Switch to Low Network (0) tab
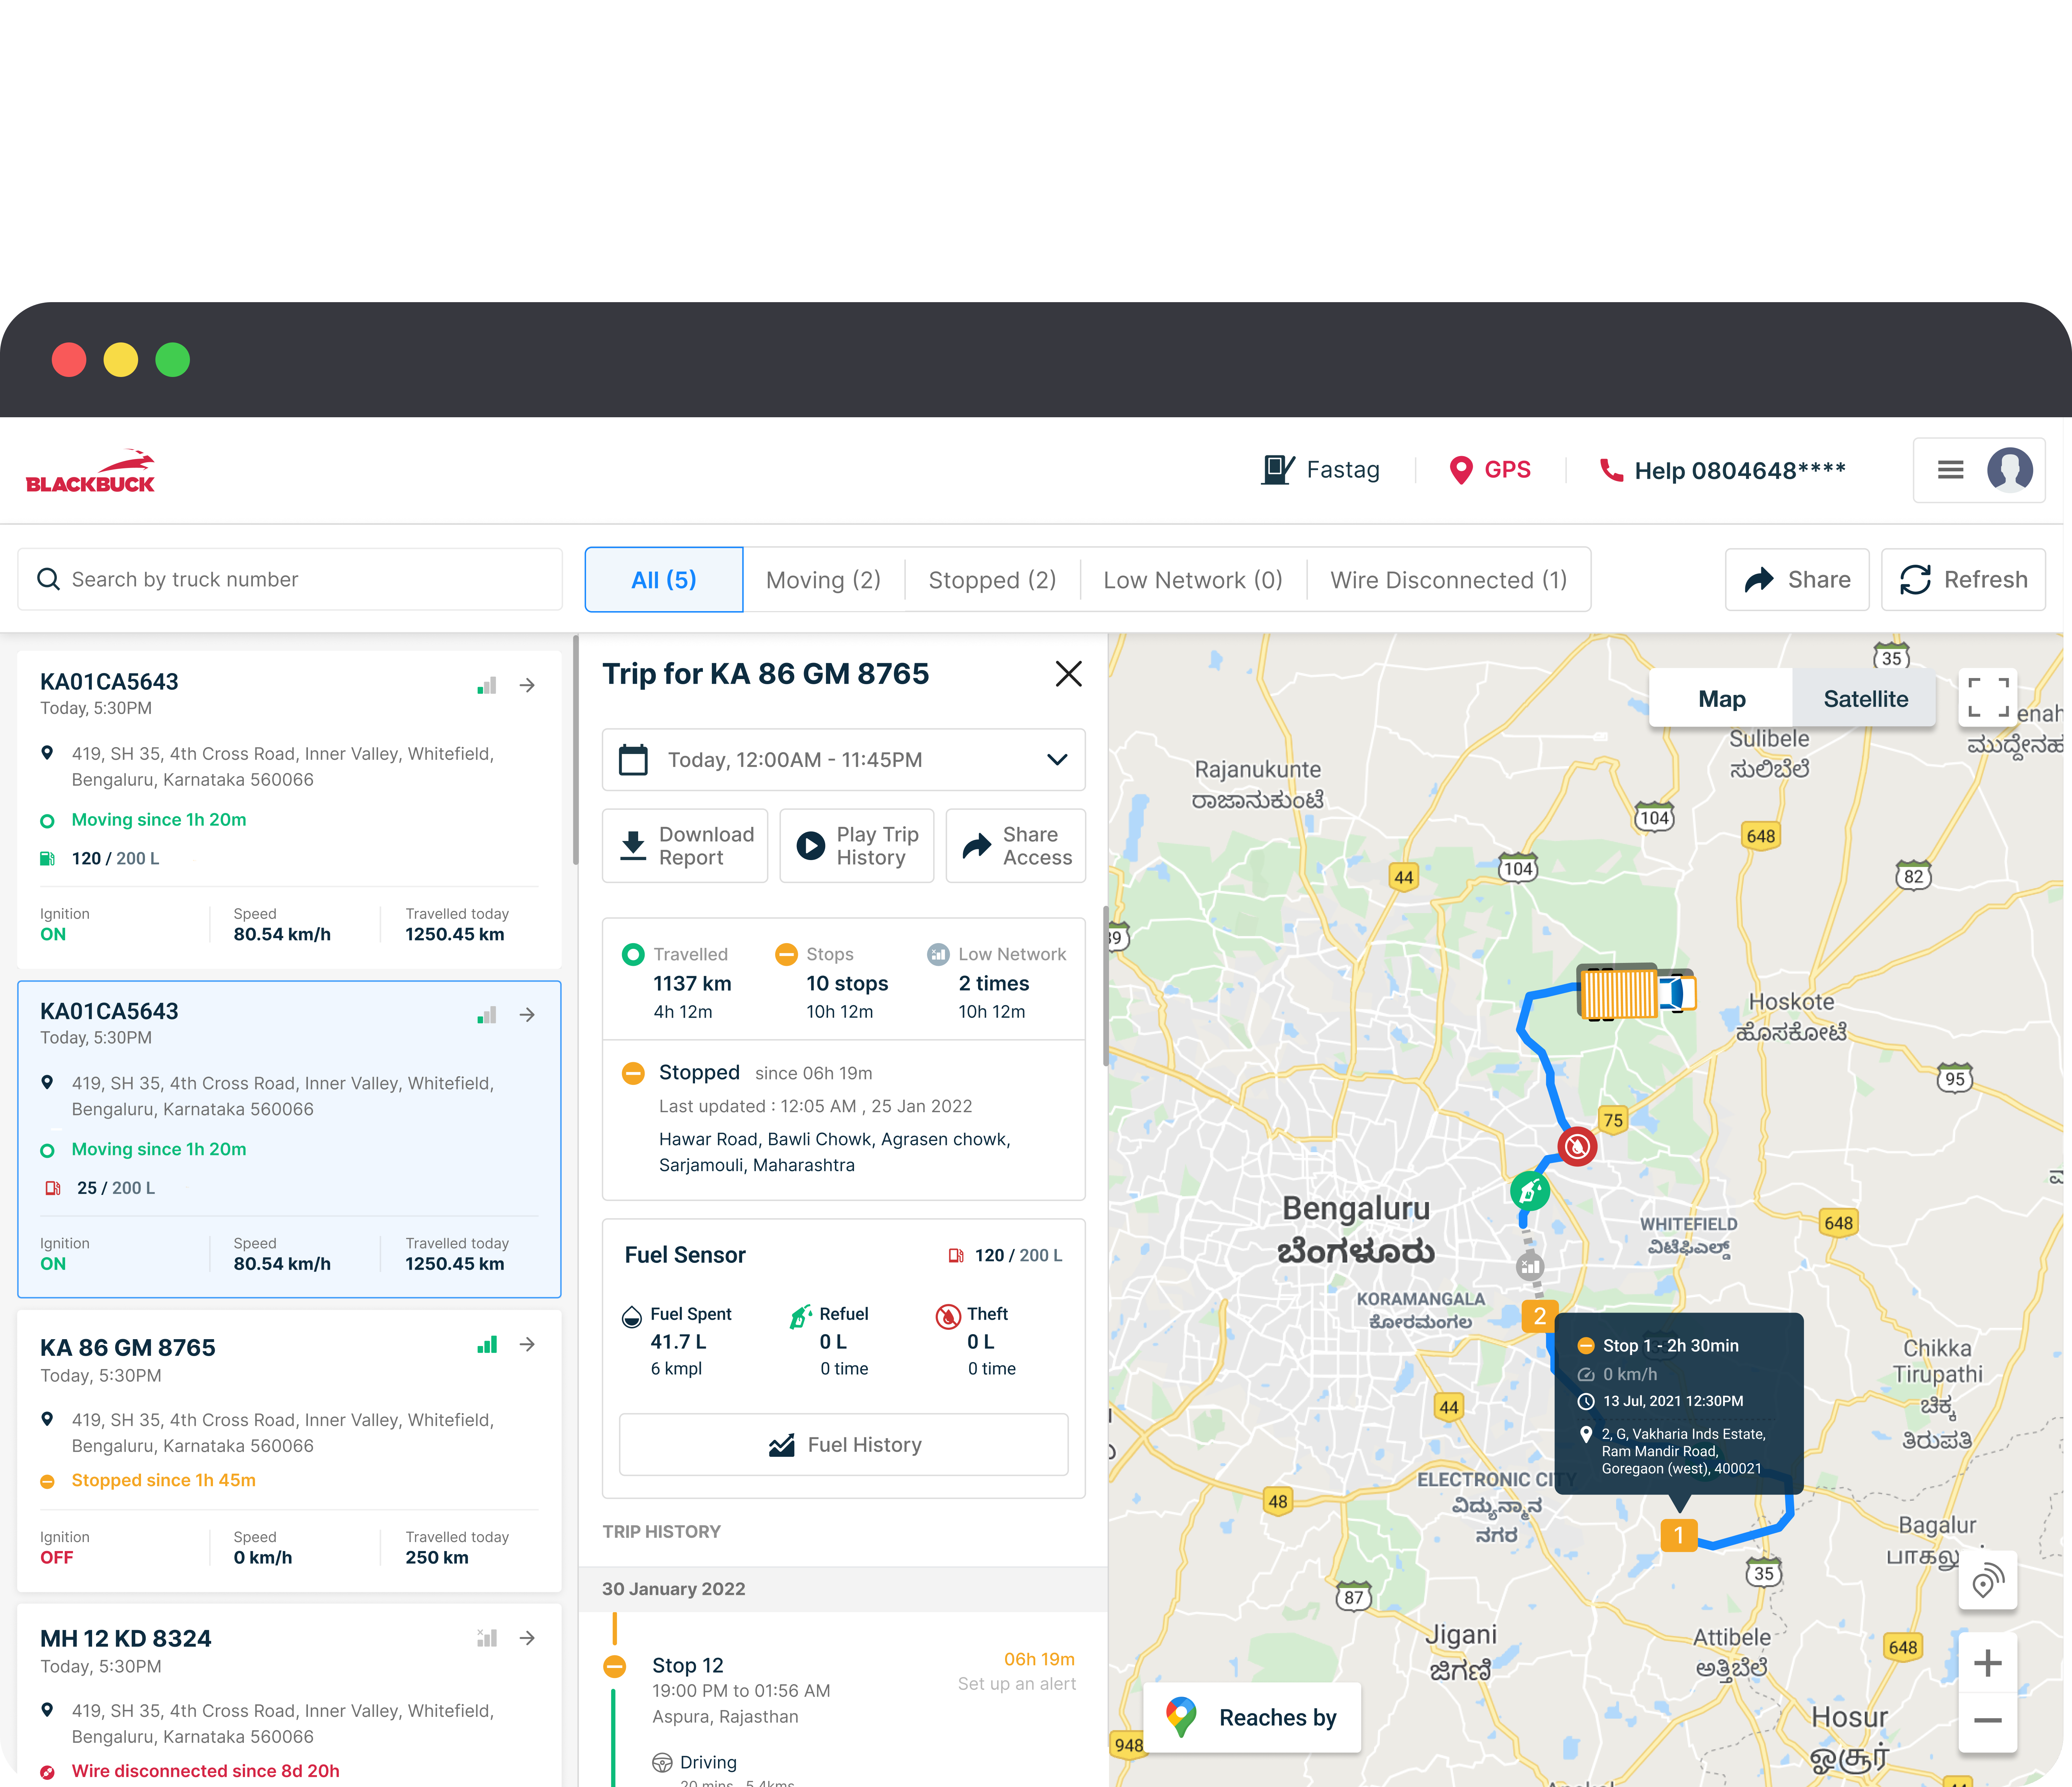 pos(1193,579)
